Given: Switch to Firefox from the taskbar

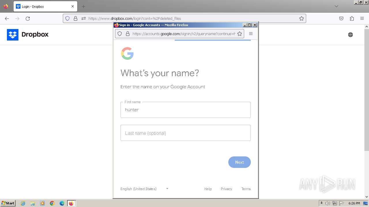Looking at the screenshot, I should 71,203.
